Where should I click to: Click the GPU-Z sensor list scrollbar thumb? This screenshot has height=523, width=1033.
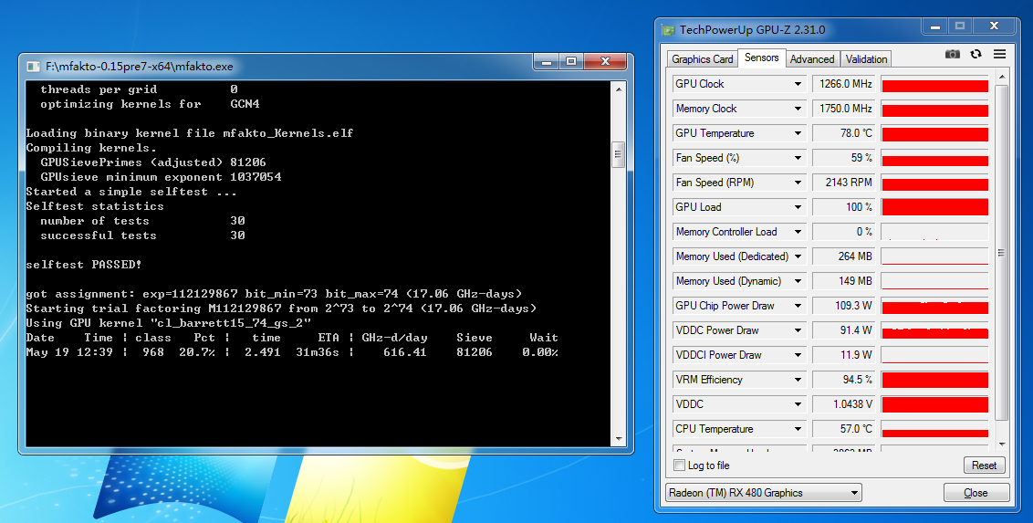click(x=1001, y=252)
